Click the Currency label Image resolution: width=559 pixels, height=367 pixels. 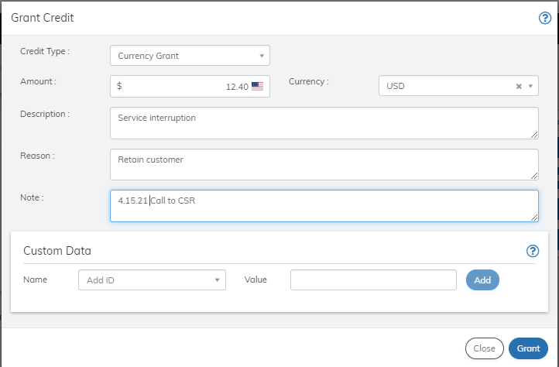coord(309,81)
